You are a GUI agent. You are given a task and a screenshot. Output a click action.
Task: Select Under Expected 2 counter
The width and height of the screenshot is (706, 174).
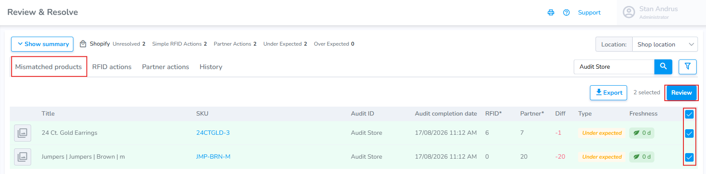point(285,44)
